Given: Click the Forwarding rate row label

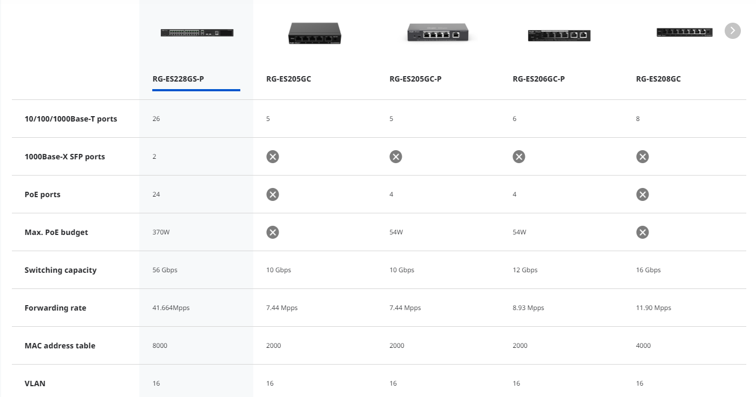Looking at the screenshot, I should [x=55, y=308].
